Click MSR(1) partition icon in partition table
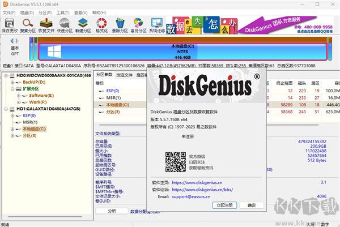The height and width of the screenshot is (227, 340). pos(101,98)
